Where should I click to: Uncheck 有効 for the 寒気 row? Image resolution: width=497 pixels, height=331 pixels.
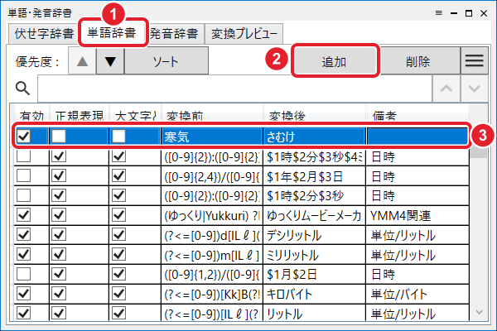pyautogui.click(x=24, y=137)
